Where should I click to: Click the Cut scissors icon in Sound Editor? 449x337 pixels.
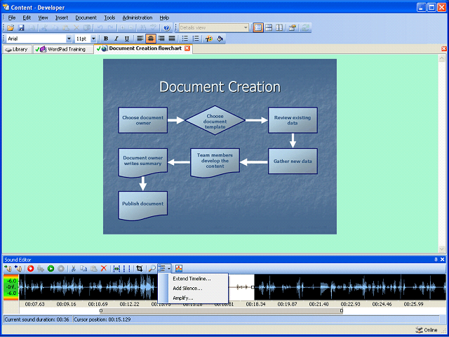point(73,268)
